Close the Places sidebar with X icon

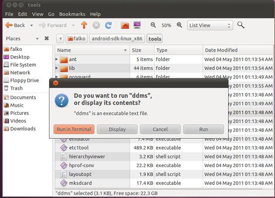point(47,39)
